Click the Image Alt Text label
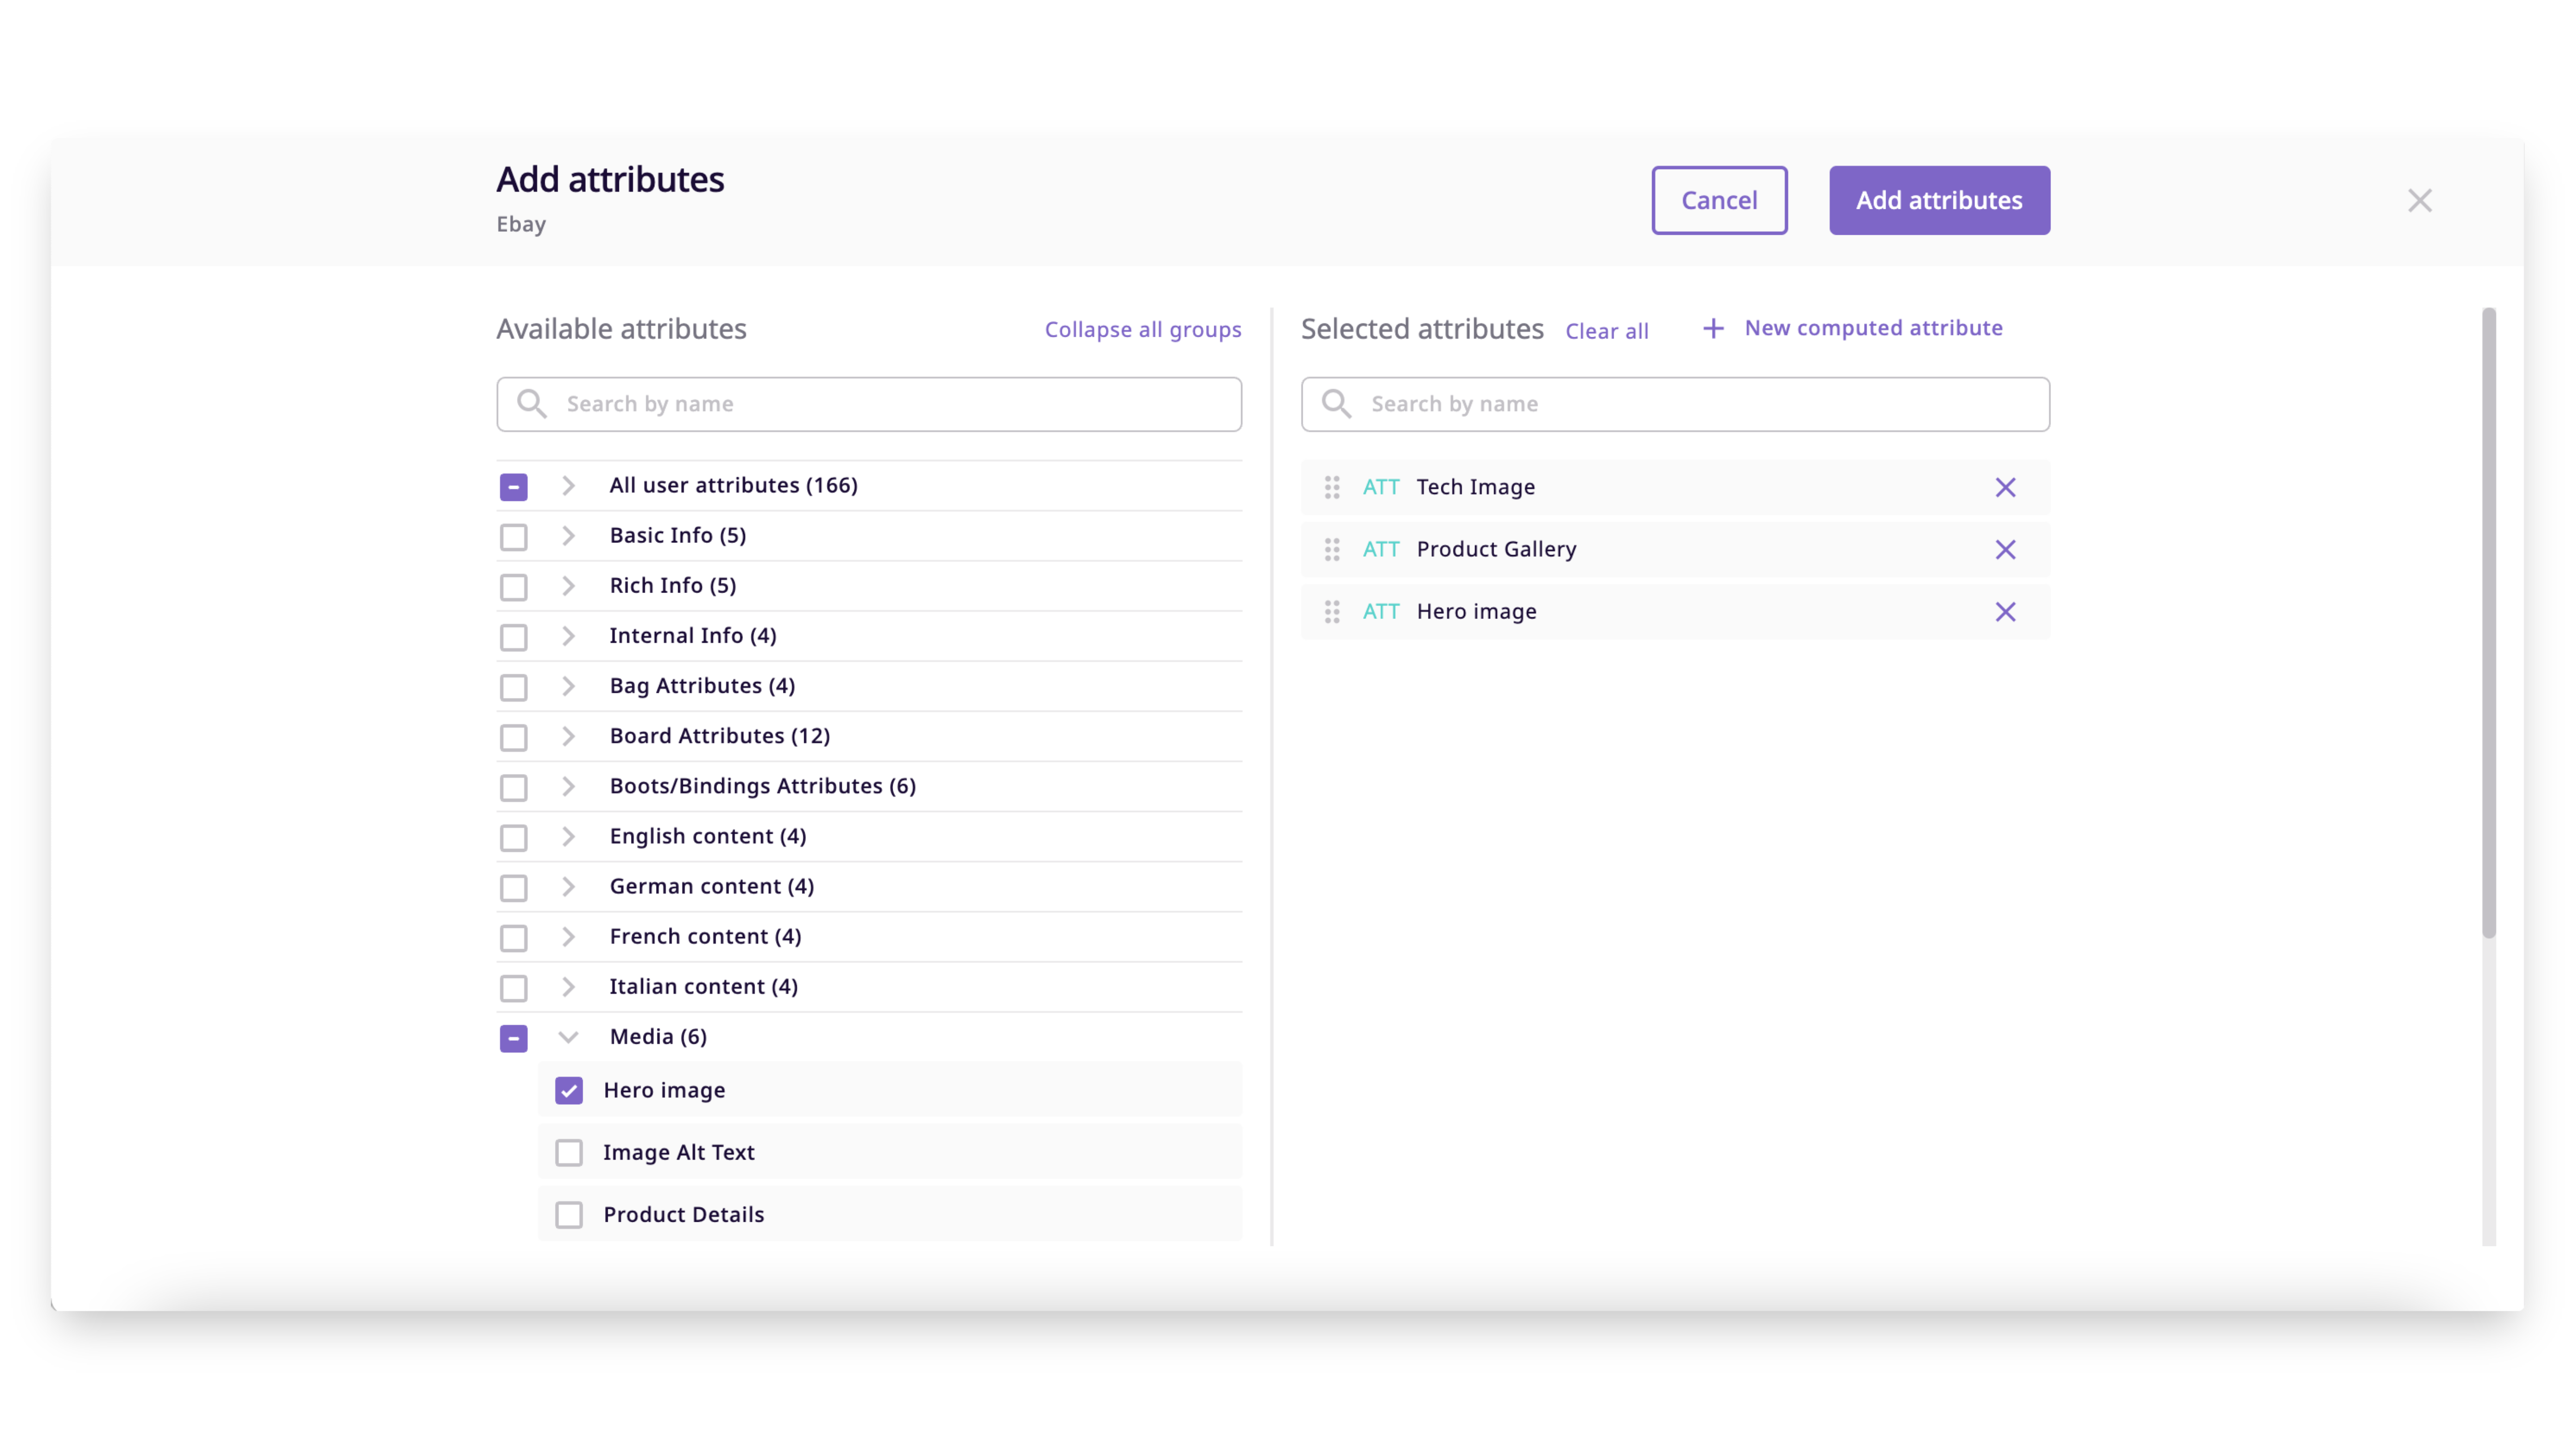Screen dimensions: 2576x1449 (x=679, y=1152)
